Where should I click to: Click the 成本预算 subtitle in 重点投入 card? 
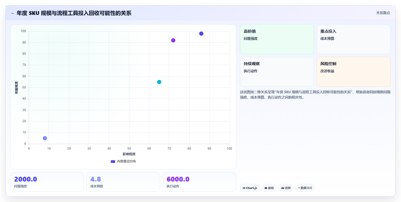click(327, 39)
